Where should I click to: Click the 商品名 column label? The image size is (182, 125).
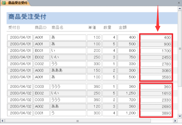tap(57, 28)
